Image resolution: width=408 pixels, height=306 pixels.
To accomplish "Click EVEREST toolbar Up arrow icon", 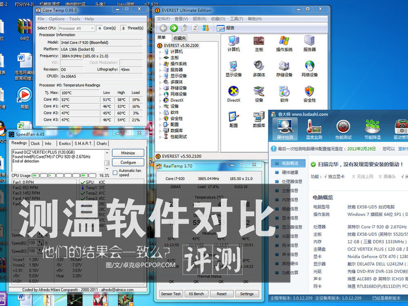I will [184, 28].
